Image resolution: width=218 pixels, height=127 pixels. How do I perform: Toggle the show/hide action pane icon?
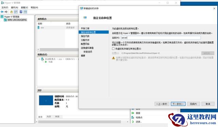click(x=25, y=12)
